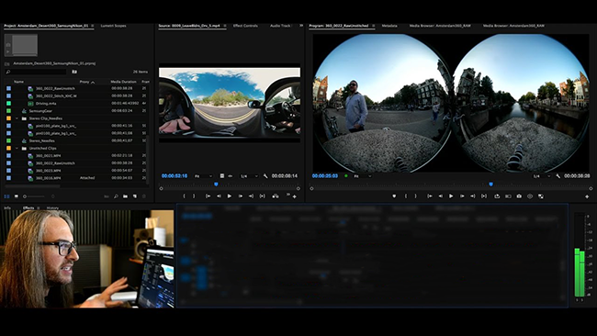This screenshot has height=336, width=597.
Task: Switch to Lumetri Scopes tab
Action: 113,26
